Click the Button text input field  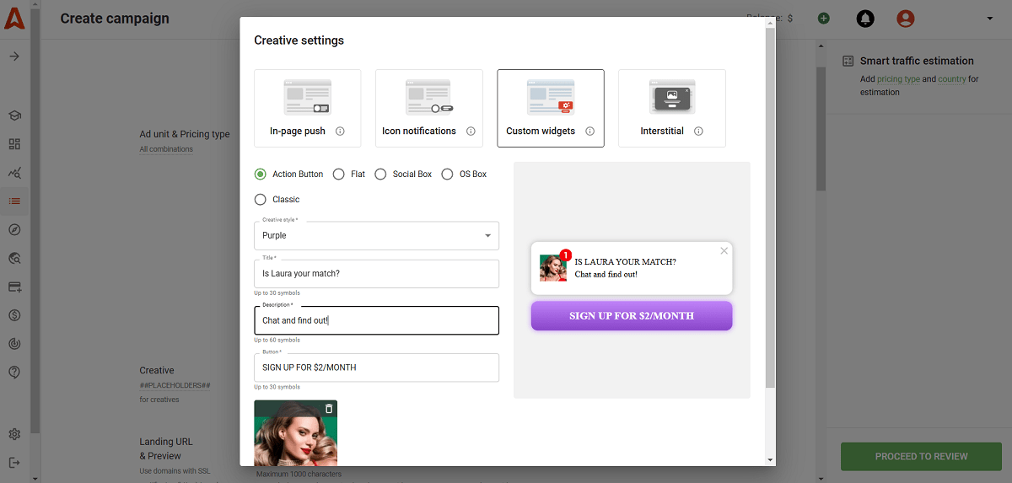click(x=376, y=368)
